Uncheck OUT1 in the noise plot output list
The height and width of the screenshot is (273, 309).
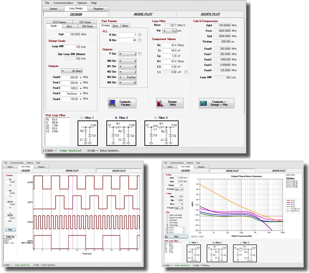[167, 230]
